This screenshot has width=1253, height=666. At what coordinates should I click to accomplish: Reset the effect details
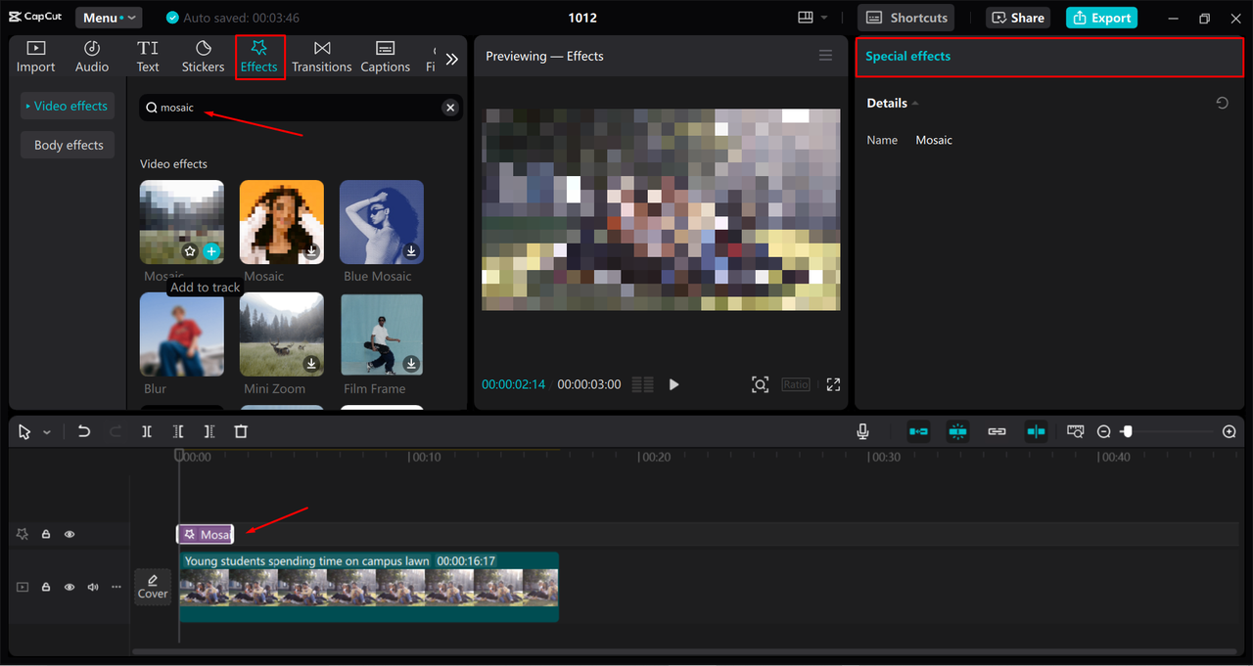coord(1222,103)
